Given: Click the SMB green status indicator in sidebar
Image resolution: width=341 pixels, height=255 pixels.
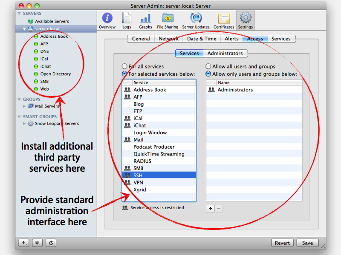Looking at the screenshot, I should pyautogui.click(x=36, y=82).
